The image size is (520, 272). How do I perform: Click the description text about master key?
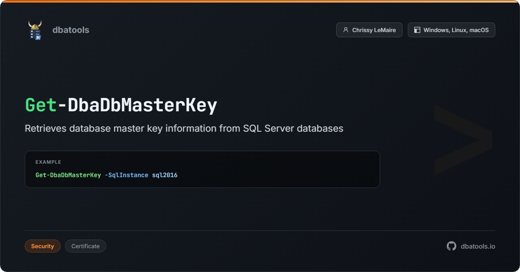pyautogui.click(x=184, y=129)
